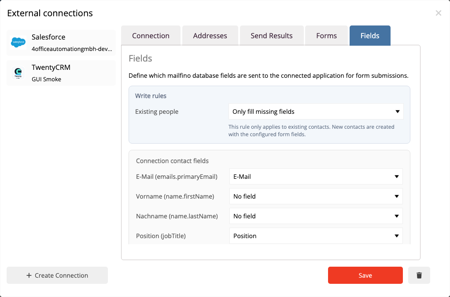Click the Write rules section heading
The width and height of the screenshot is (450, 297).
click(151, 96)
